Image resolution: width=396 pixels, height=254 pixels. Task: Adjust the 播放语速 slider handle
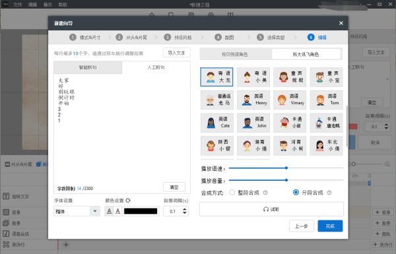(x=286, y=168)
